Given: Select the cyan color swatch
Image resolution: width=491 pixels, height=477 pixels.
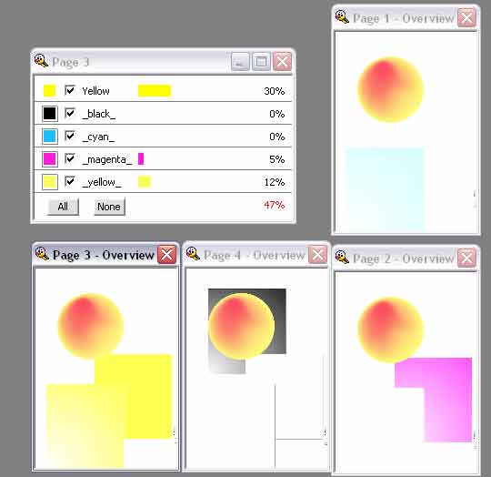Looking at the screenshot, I should coord(50,137).
